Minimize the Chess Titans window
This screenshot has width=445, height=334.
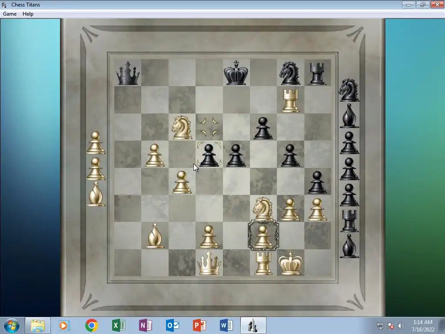tap(408, 4)
